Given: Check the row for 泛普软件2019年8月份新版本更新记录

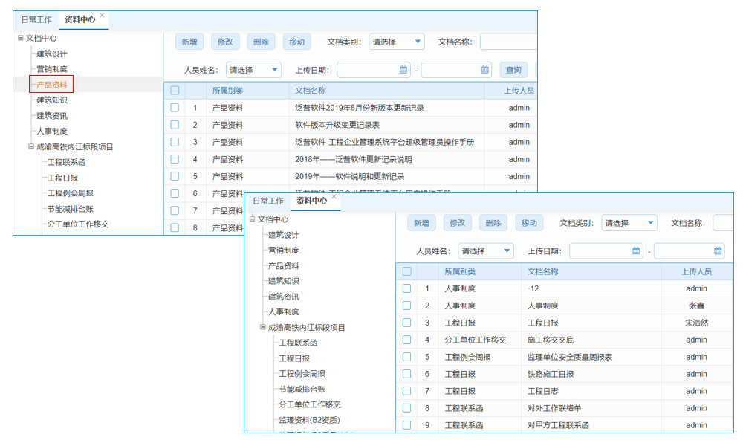Looking at the screenshot, I should (174, 106).
